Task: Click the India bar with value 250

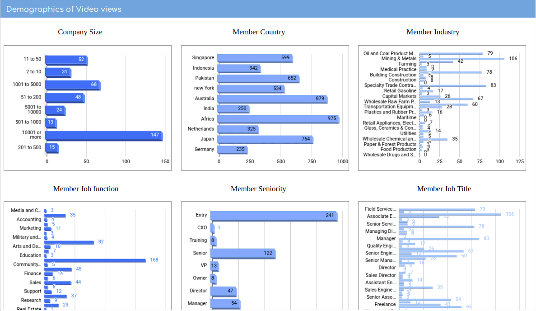Action: (x=233, y=109)
